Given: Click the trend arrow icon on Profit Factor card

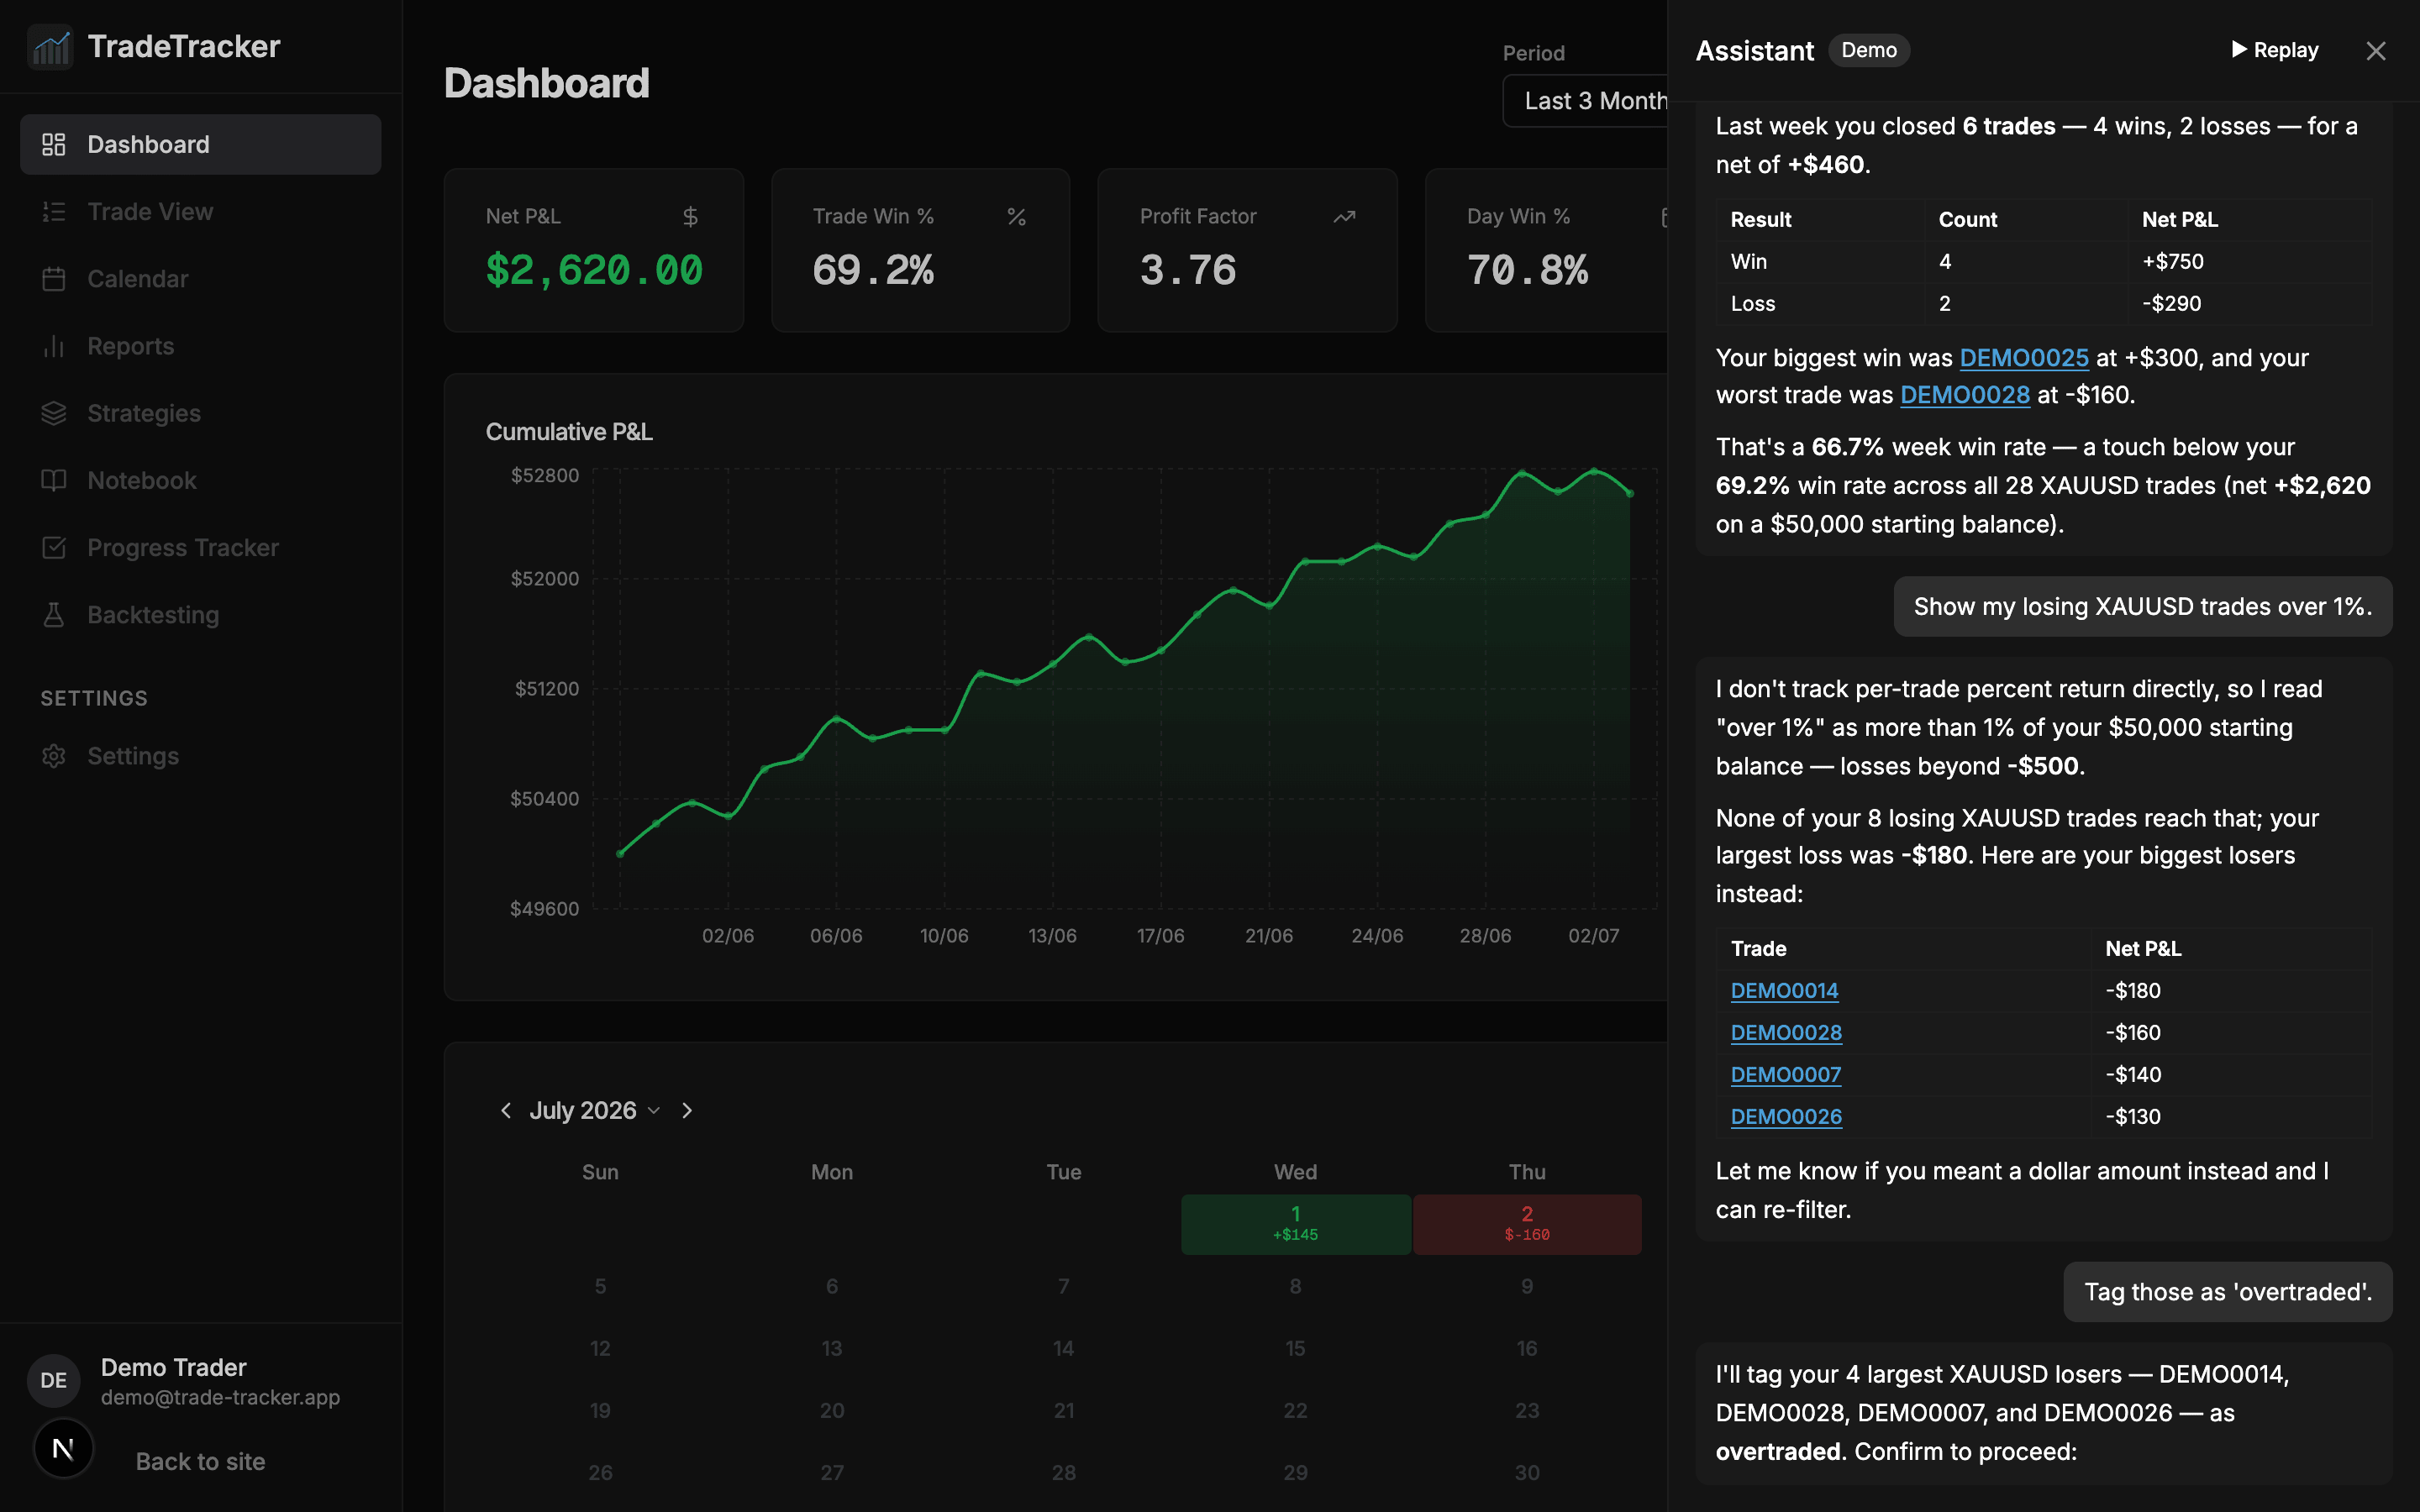Looking at the screenshot, I should coord(1344,217).
